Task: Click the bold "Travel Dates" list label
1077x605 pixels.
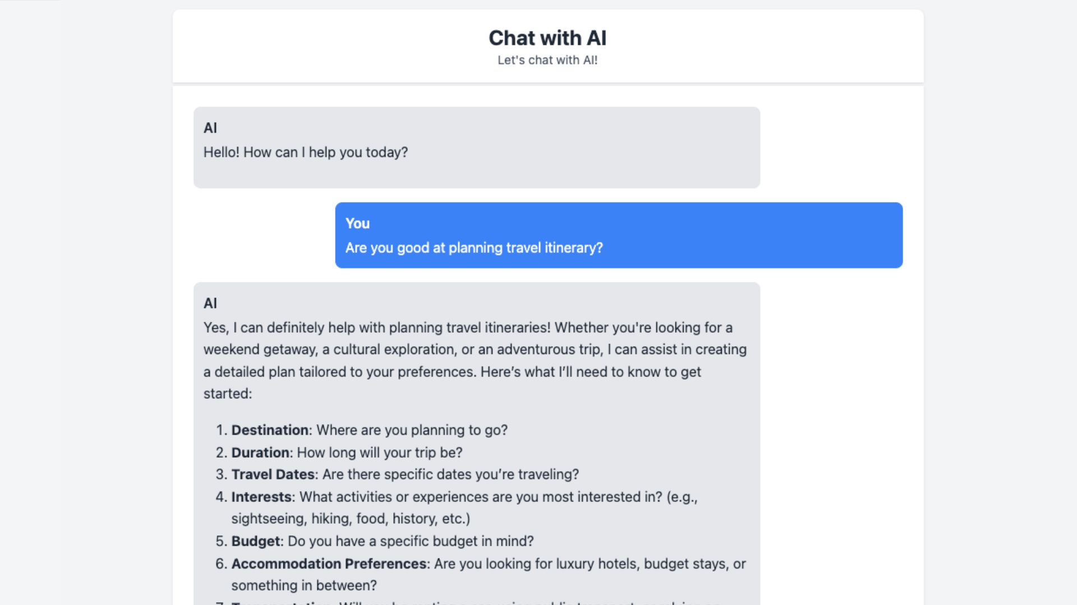Action: 273,474
